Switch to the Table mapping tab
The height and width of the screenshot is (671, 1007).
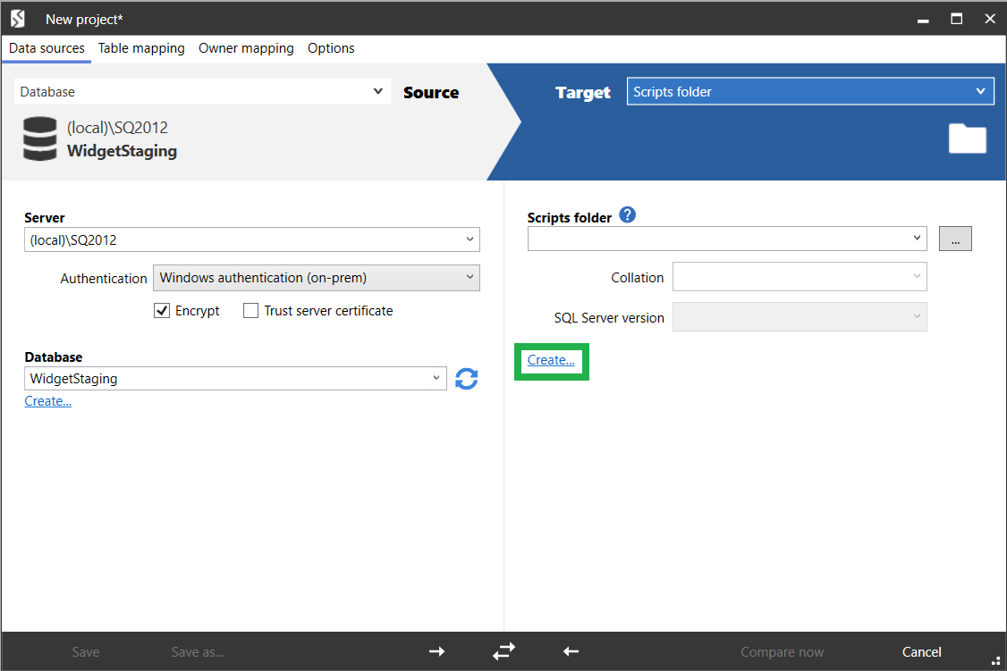coord(141,48)
